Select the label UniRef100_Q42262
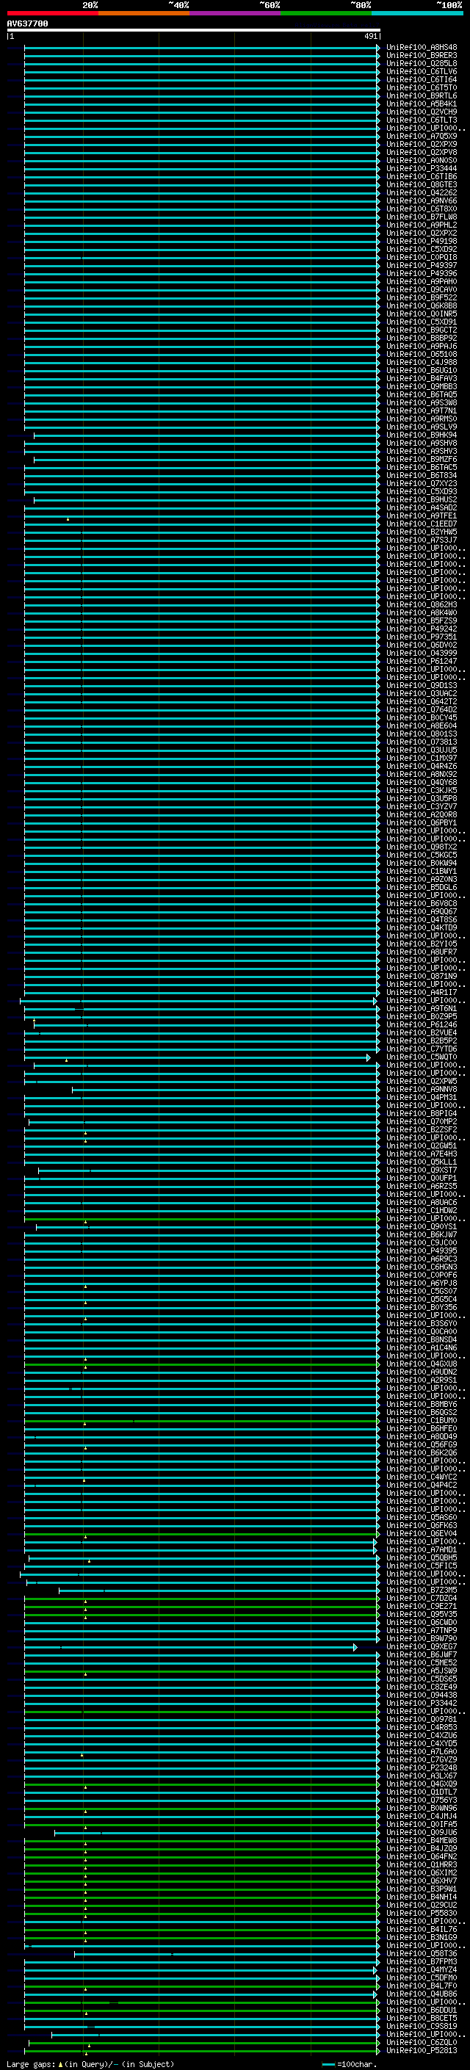 tap(422, 193)
